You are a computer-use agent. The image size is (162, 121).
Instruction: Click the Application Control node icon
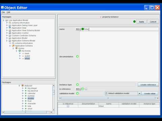(10, 33)
